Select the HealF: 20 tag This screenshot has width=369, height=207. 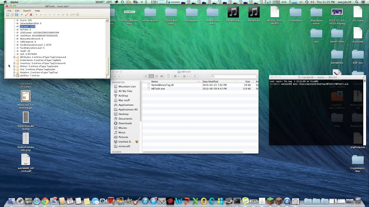25,51
